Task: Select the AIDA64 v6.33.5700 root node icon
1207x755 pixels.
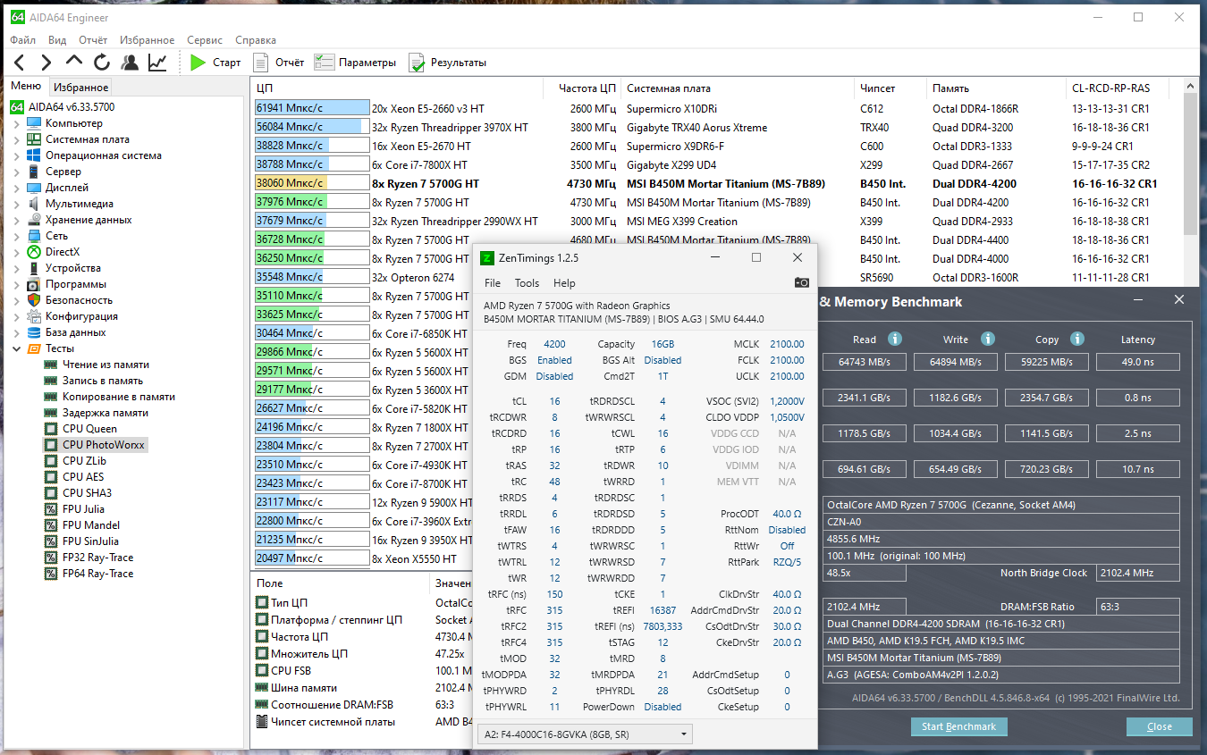Action: click(x=17, y=107)
